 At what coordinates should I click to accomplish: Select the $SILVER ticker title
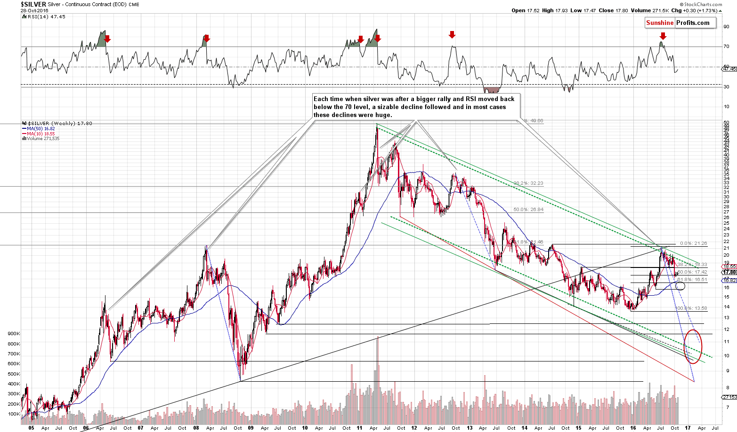tap(33, 4)
